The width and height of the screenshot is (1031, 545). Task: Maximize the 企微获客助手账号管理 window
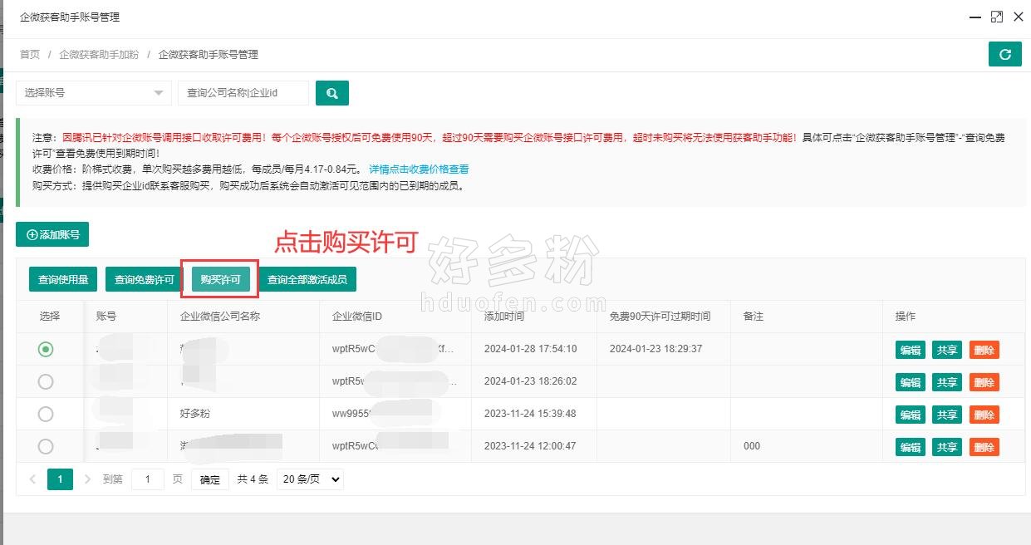pos(997,17)
